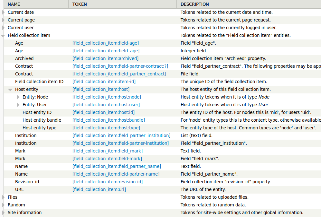
Task: Expand the Entity: User row
Action: (18, 105)
